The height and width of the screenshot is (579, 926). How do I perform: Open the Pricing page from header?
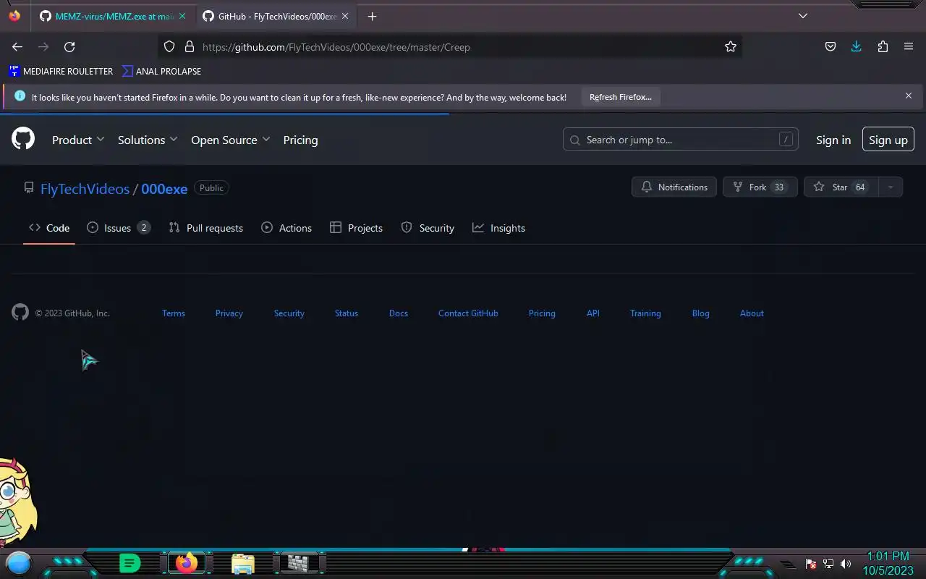[300, 140]
